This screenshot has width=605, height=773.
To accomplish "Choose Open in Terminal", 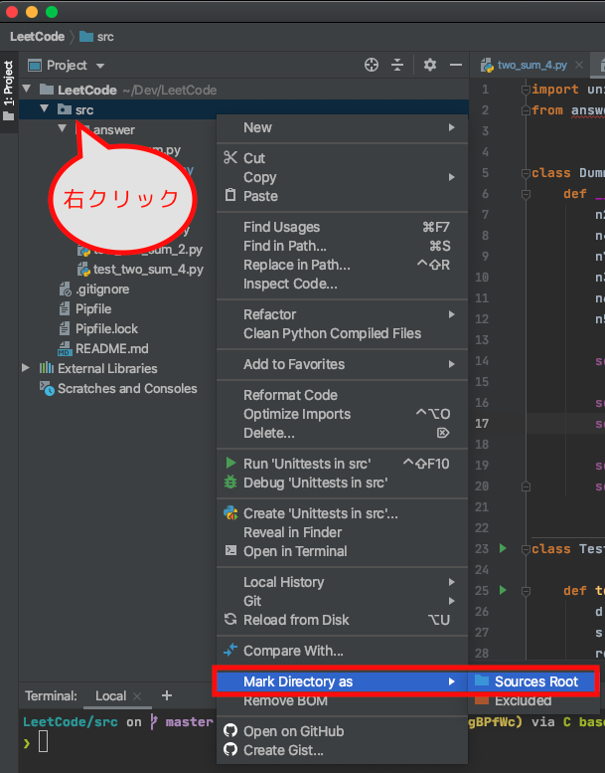I will 342,551.
